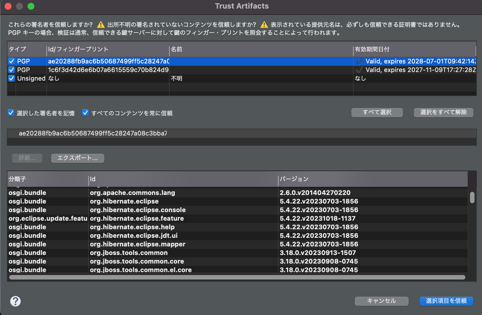The height and width of the screenshot is (315, 482).
Task: Select the org.hibernate.eclipse bundle row
Action: tap(124, 201)
